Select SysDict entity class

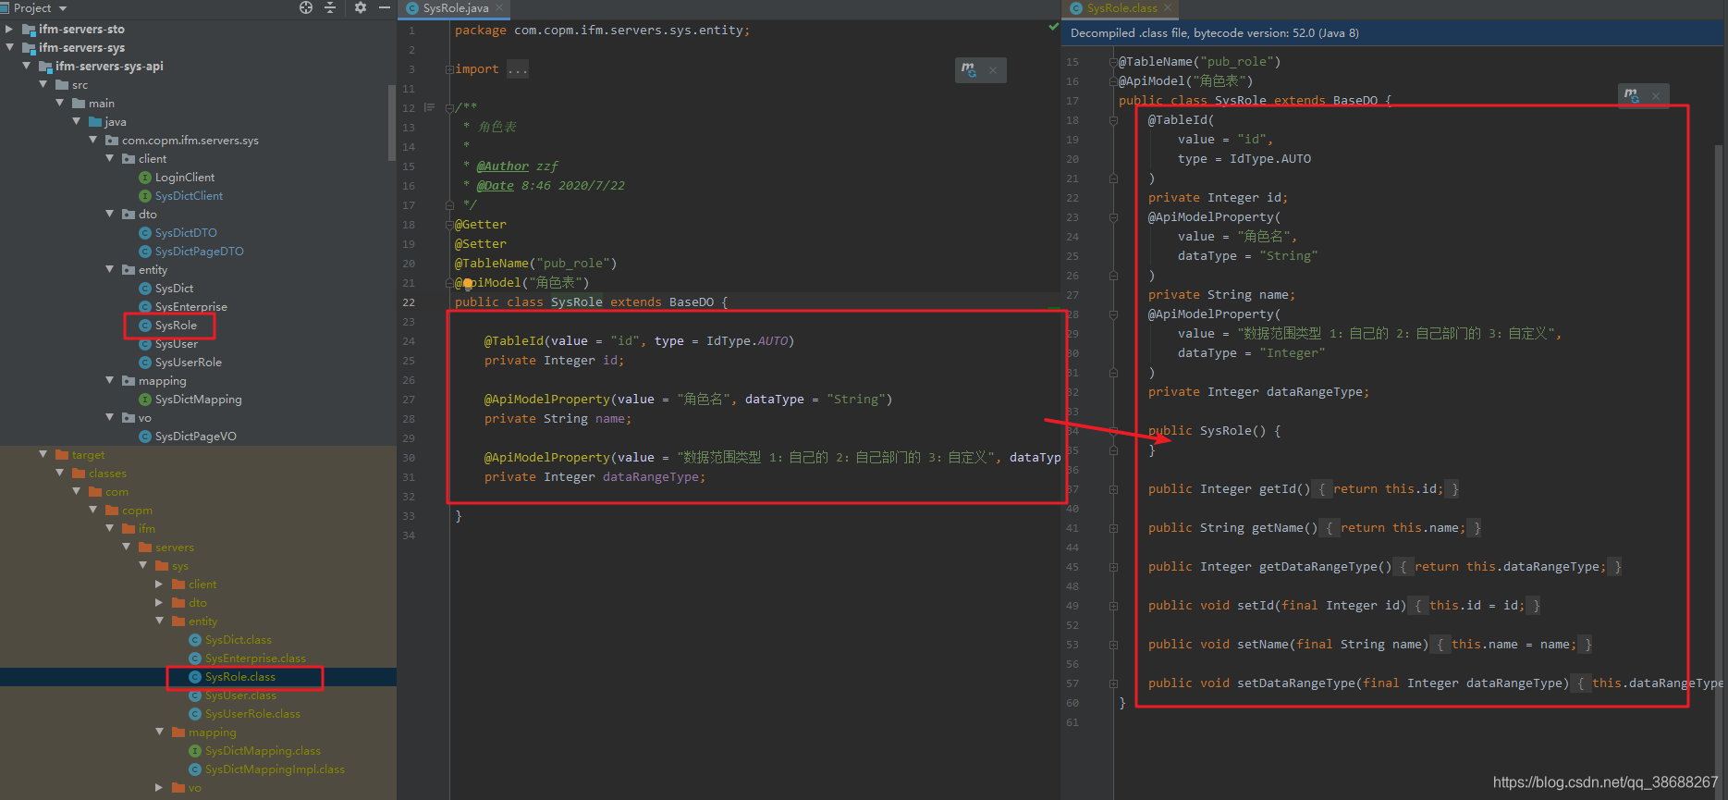pyautogui.click(x=174, y=289)
